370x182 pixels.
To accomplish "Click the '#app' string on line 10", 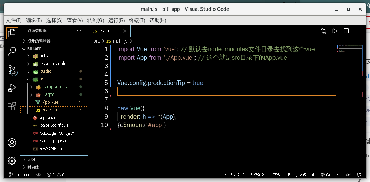I will click(x=154, y=125).
